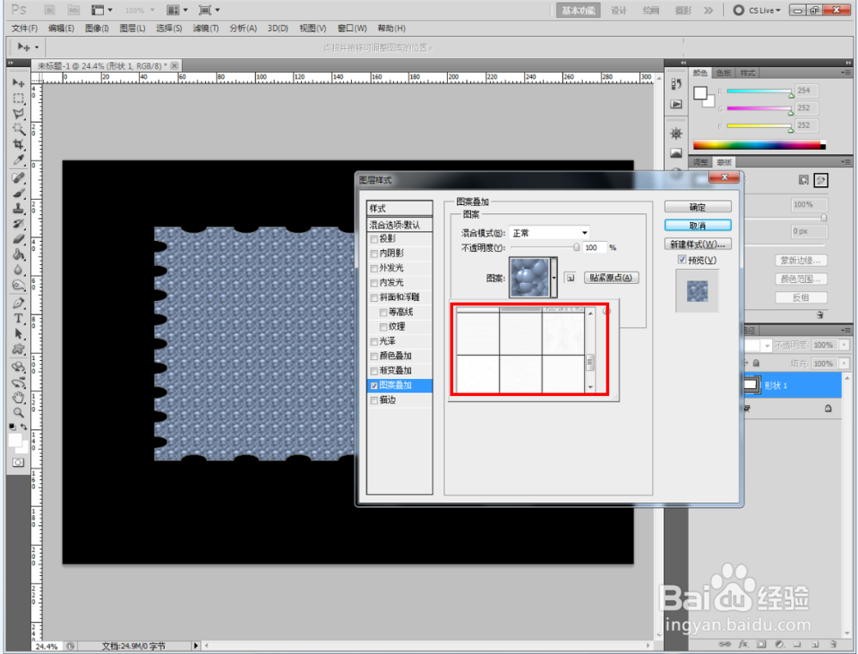Open the 图像(I) image menu
The image size is (858, 654).
97,28
